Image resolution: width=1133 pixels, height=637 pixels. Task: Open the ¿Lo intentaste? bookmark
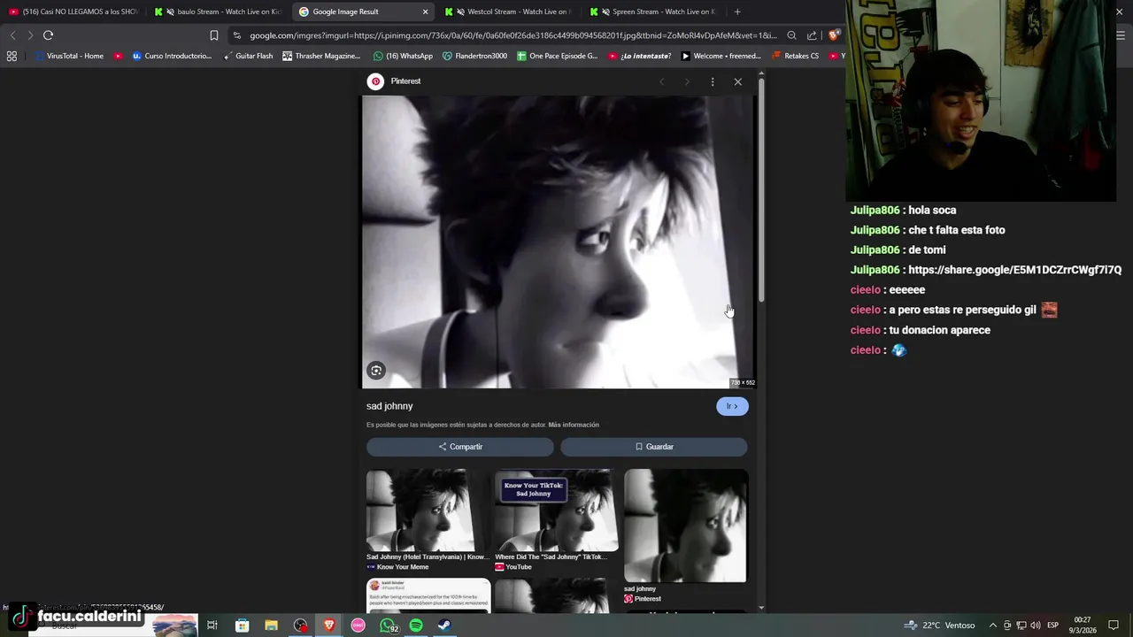(x=639, y=56)
